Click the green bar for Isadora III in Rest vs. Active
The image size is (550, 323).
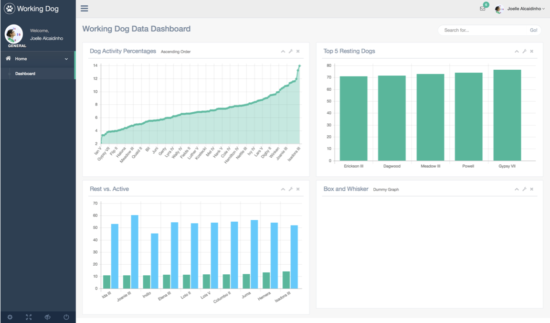tap(286, 280)
